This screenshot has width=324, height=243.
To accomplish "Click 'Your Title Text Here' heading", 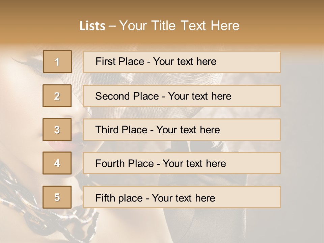I will (179, 26).
